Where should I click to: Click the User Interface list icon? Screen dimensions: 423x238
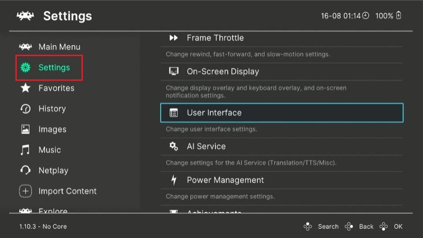point(174,113)
